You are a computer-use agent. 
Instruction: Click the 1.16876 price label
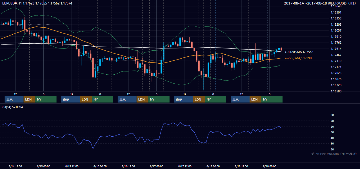(x=336, y=79)
